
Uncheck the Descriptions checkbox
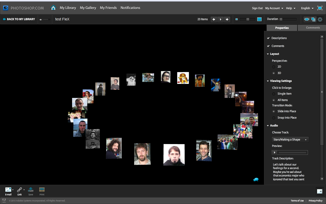coord(268,38)
